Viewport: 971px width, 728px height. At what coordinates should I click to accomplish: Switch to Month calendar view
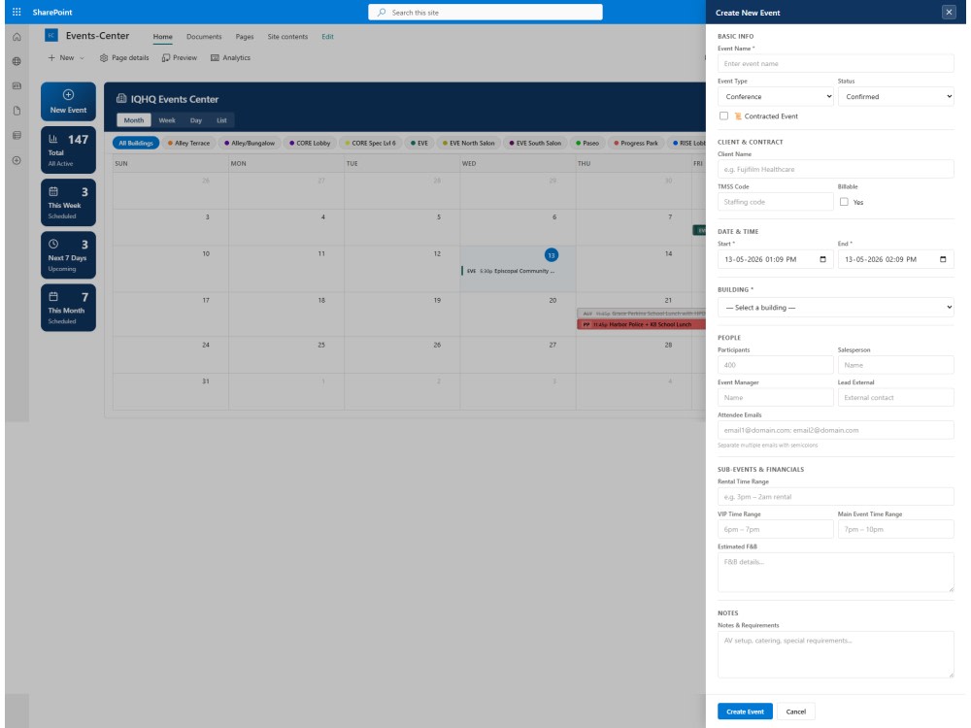134,120
